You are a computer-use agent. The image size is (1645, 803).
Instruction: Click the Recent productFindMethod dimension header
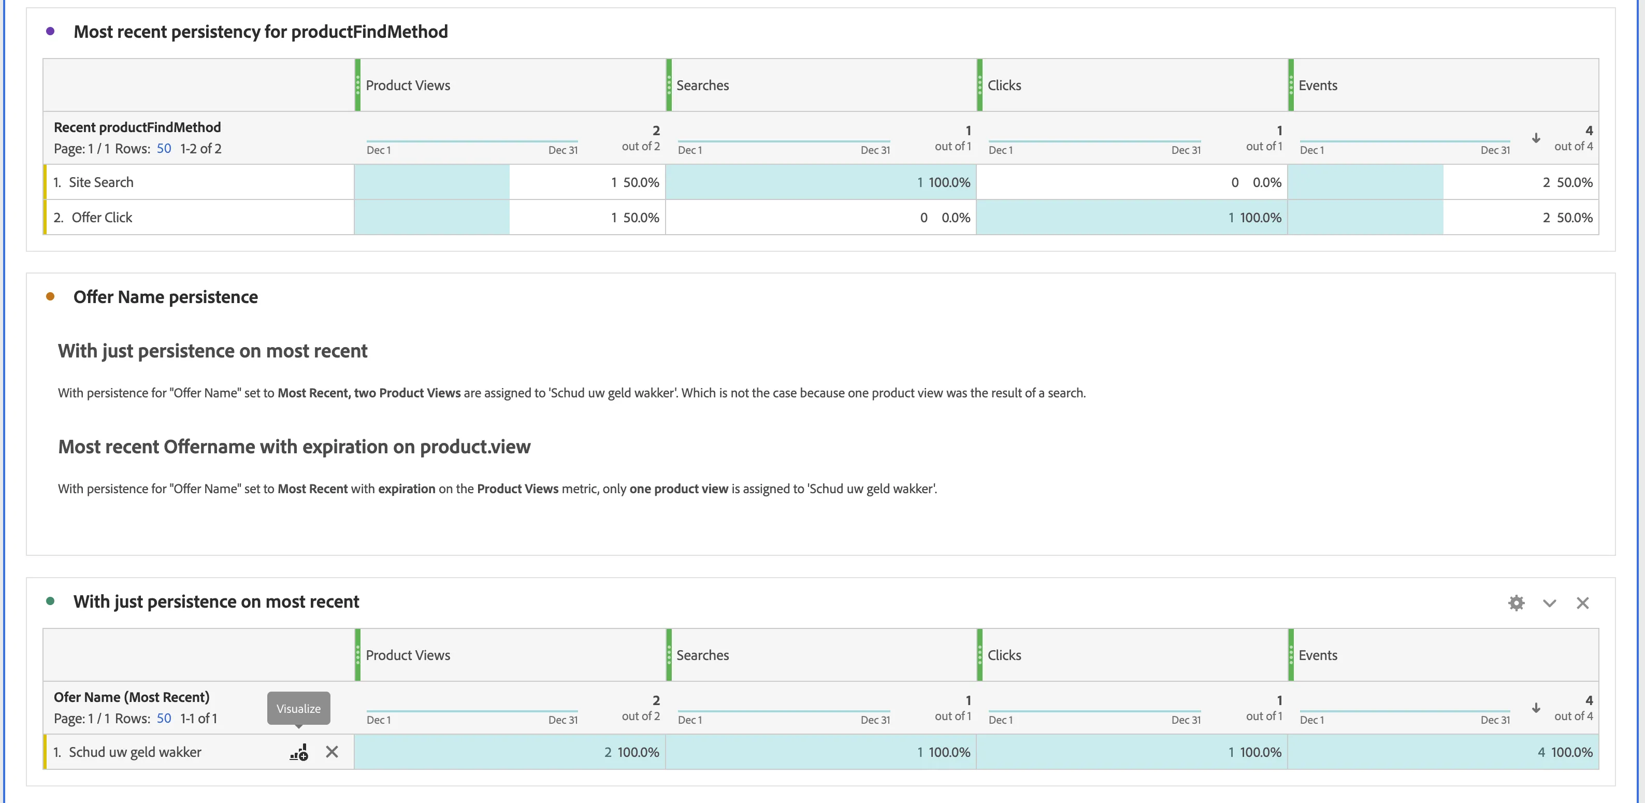[x=137, y=127]
